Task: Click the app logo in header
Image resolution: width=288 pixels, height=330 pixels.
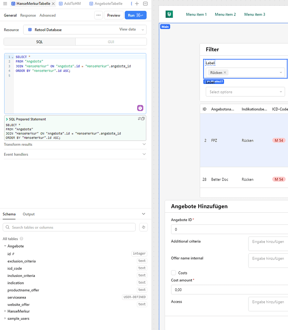Action: pyautogui.click(x=169, y=14)
